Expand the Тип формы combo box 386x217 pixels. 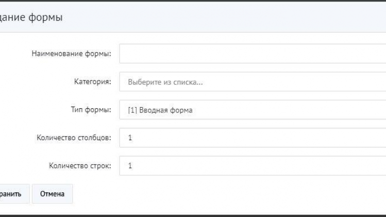253,110
